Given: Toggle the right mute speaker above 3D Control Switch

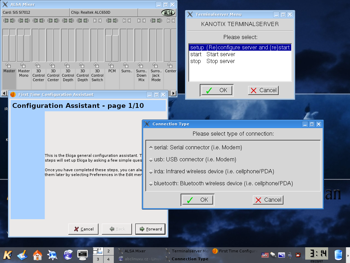Looking at the screenshot, I should click(x=99, y=21).
